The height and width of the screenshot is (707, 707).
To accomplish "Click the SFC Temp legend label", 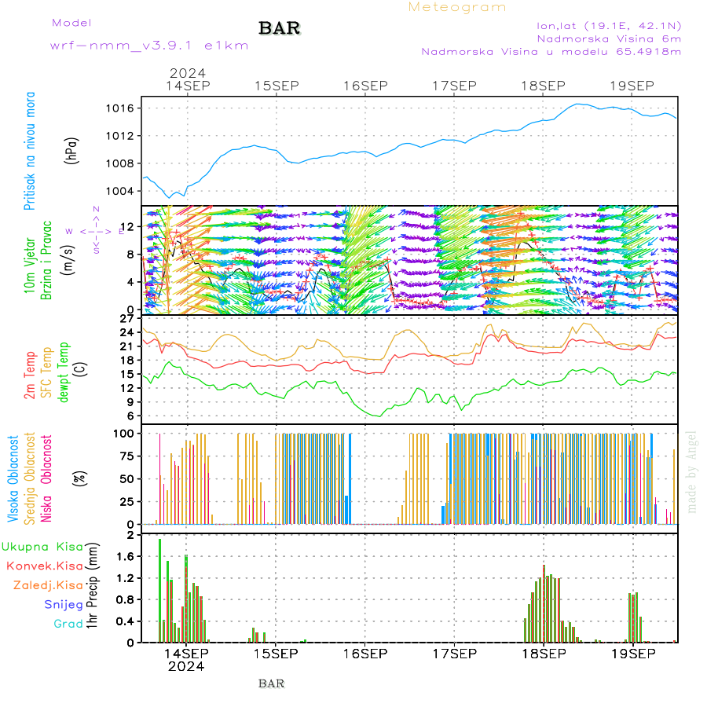I will click(47, 372).
